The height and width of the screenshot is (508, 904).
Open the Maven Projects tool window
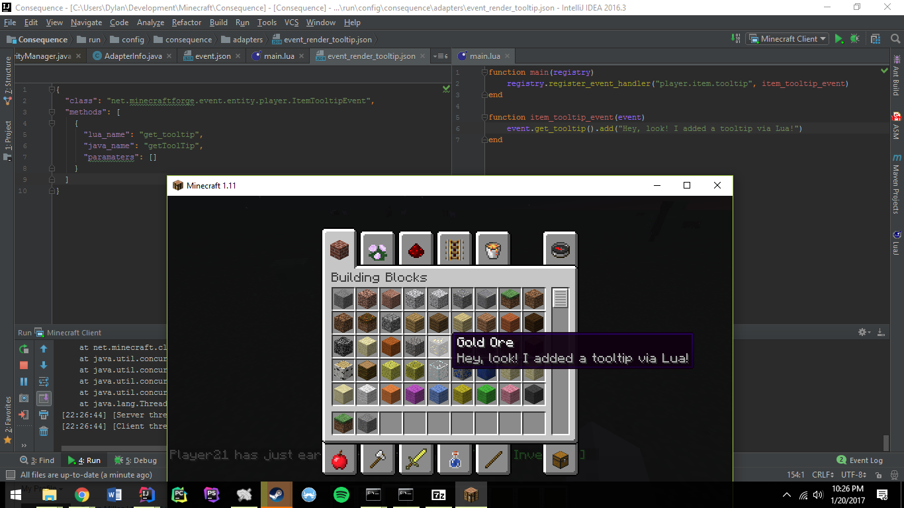[896, 184]
